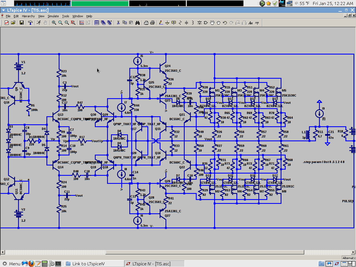Click the C21 47n capacitor label

[x=331, y=135]
